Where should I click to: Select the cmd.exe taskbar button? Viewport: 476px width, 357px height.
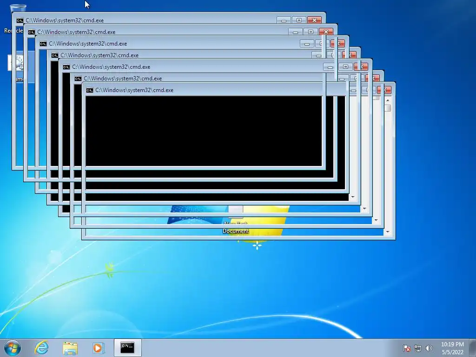coord(127,348)
